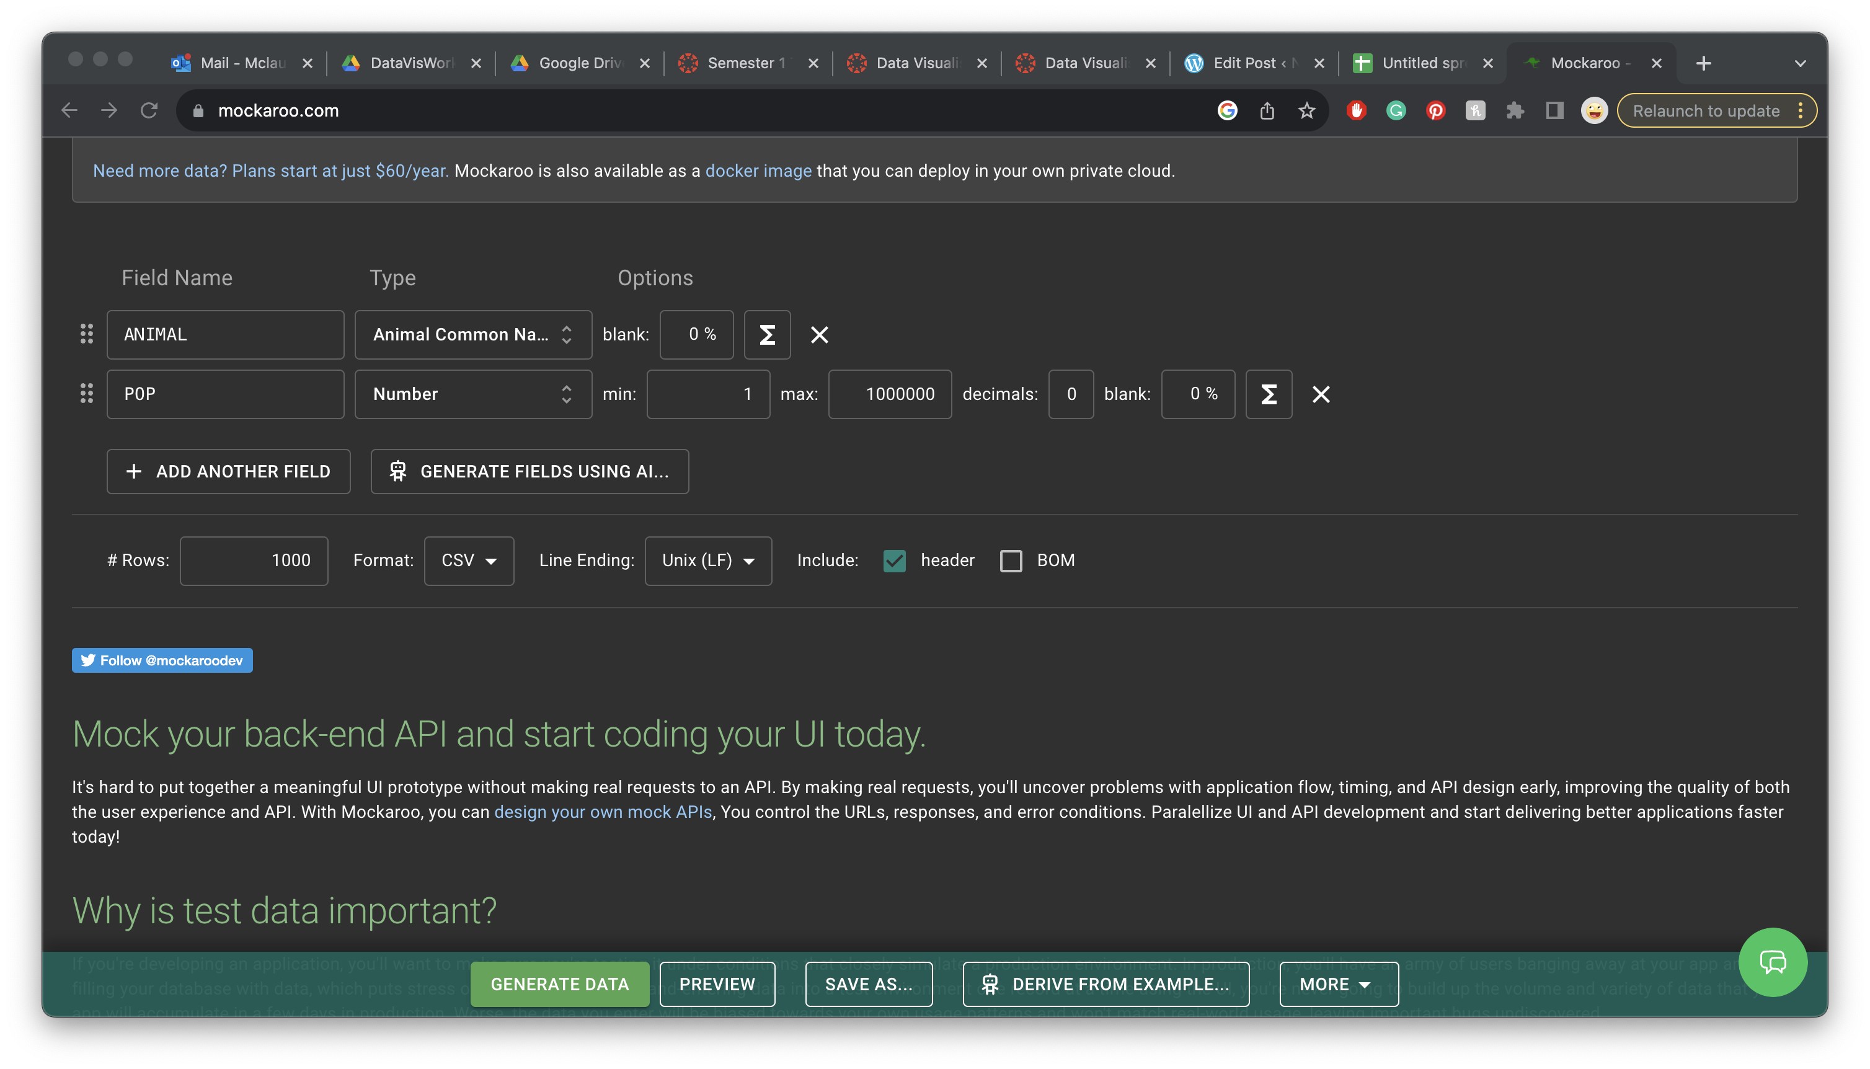Expand the MORE menu button
1870x1069 pixels.
[x=1338, y=985]
